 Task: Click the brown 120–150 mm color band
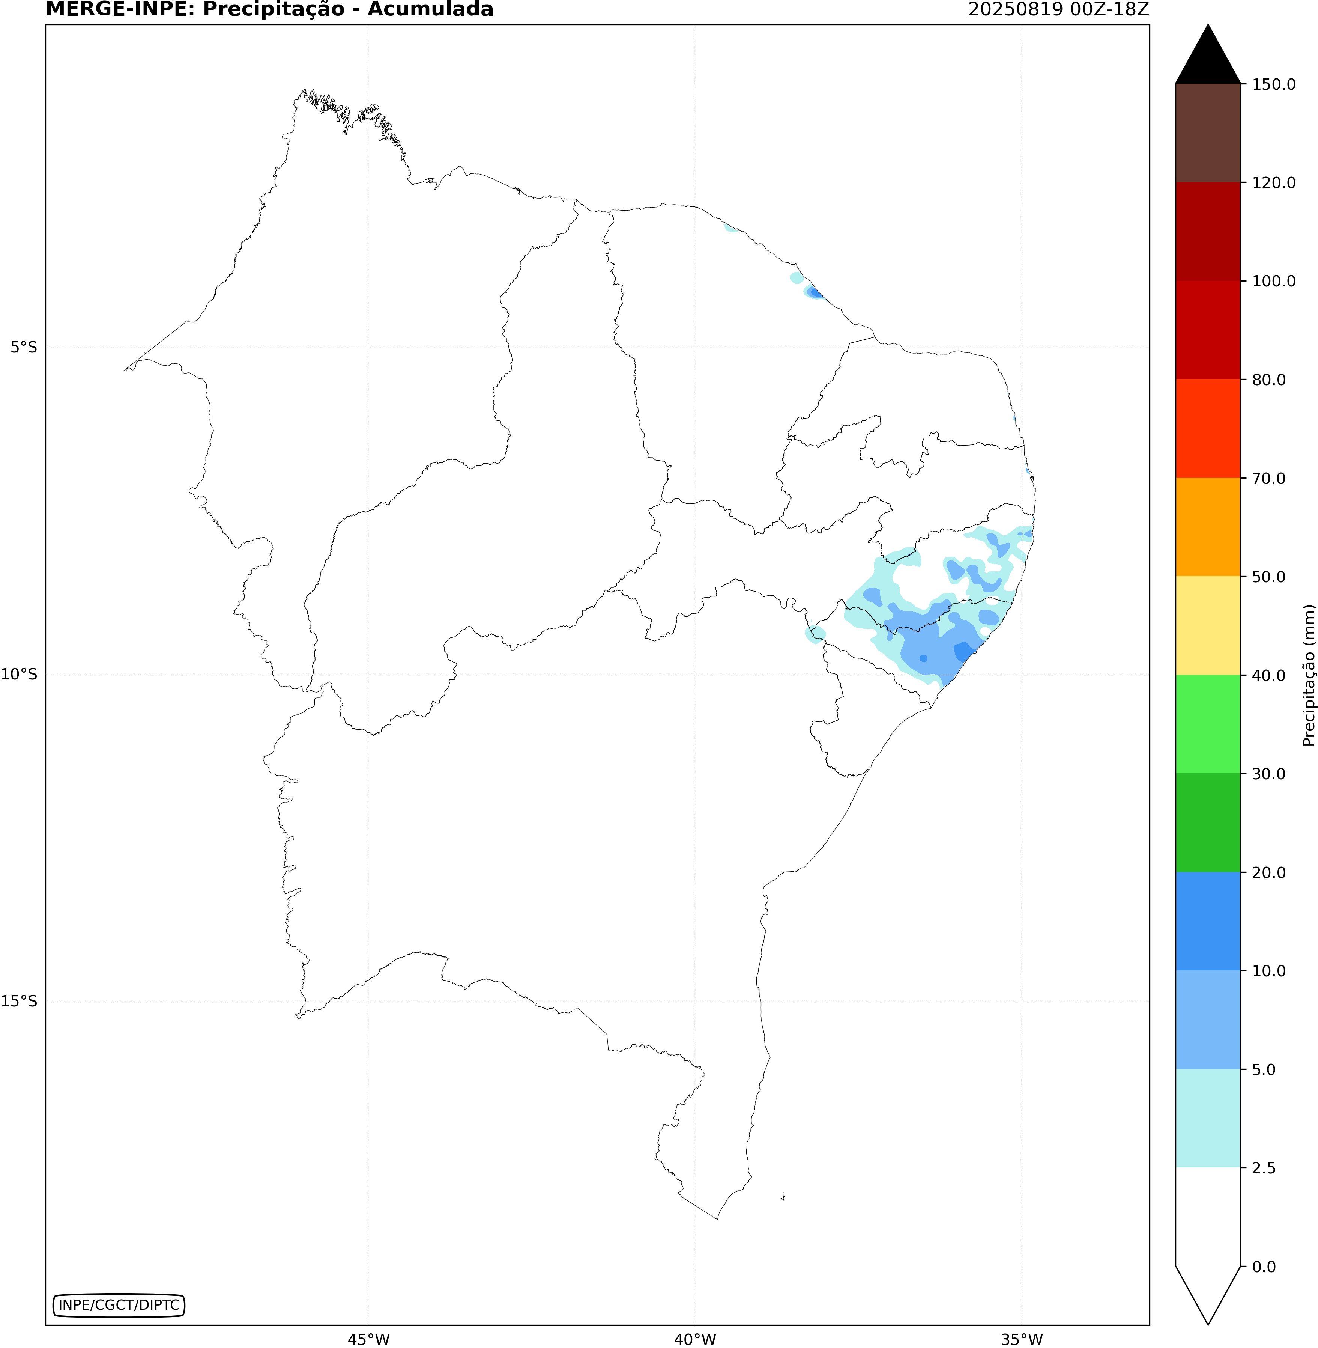coord(1207,133)
